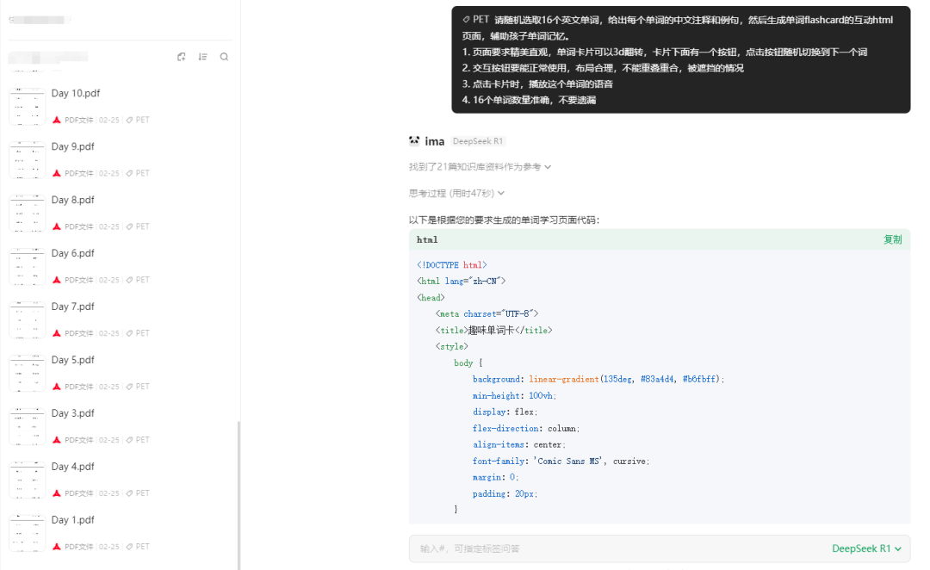Screen dimensions: 930x570
Task: Open Day 4.pdf thumbnail
Action: click(28, 480)
